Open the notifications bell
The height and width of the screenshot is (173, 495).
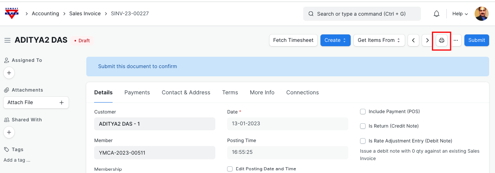point(436,14)
